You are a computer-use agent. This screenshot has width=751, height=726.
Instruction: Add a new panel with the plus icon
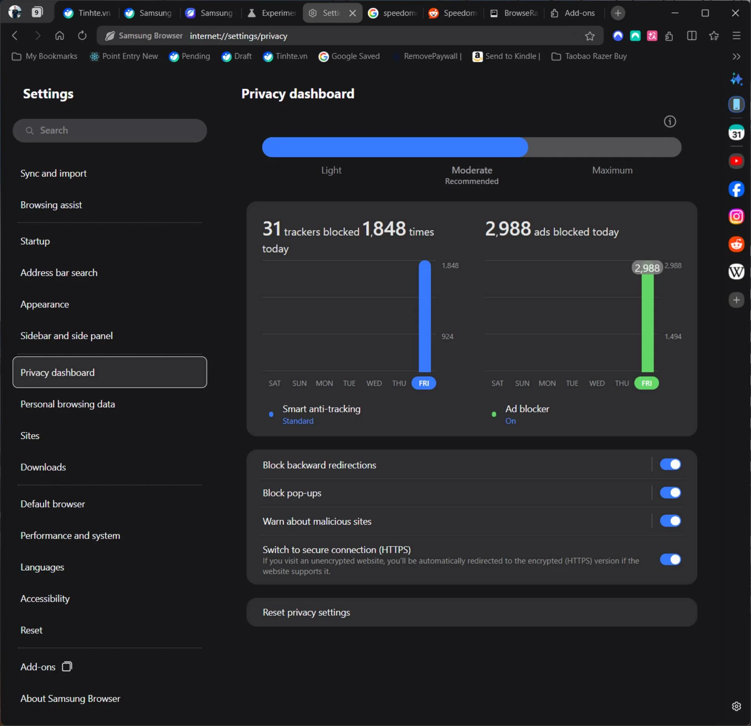[737, 300]
